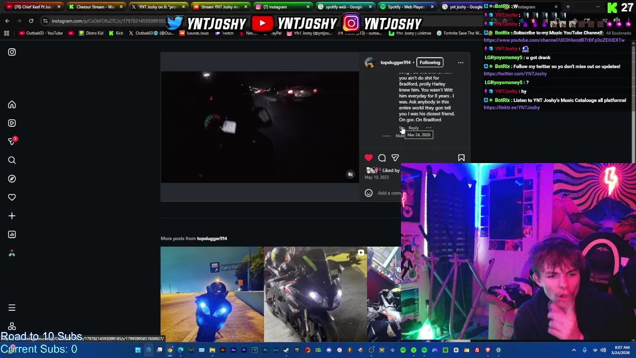This screenshot has width=636, height=358.
Task: Open emoji picker in comment box
Action: tap(369, 193)
